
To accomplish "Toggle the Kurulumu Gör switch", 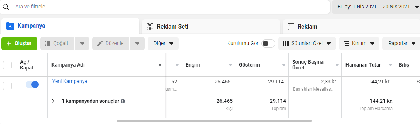I will pos(268,44).
